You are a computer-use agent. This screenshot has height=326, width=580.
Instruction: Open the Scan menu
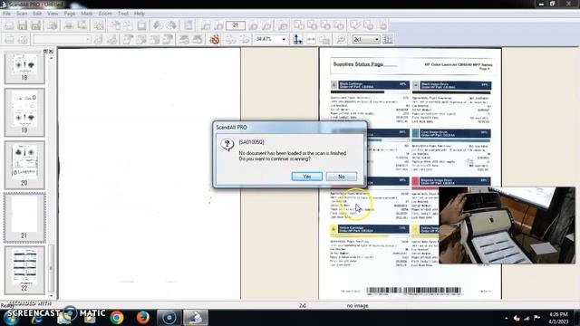point(22,14)
